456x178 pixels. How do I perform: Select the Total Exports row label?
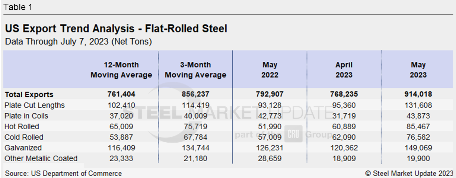point(29,94)
